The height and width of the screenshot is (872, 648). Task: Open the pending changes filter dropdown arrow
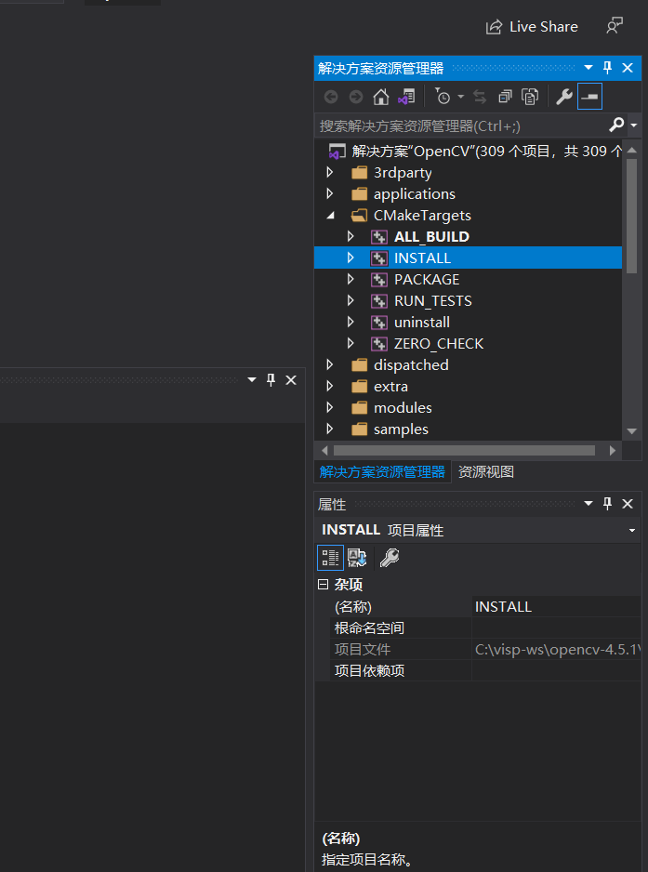(460, 98)
